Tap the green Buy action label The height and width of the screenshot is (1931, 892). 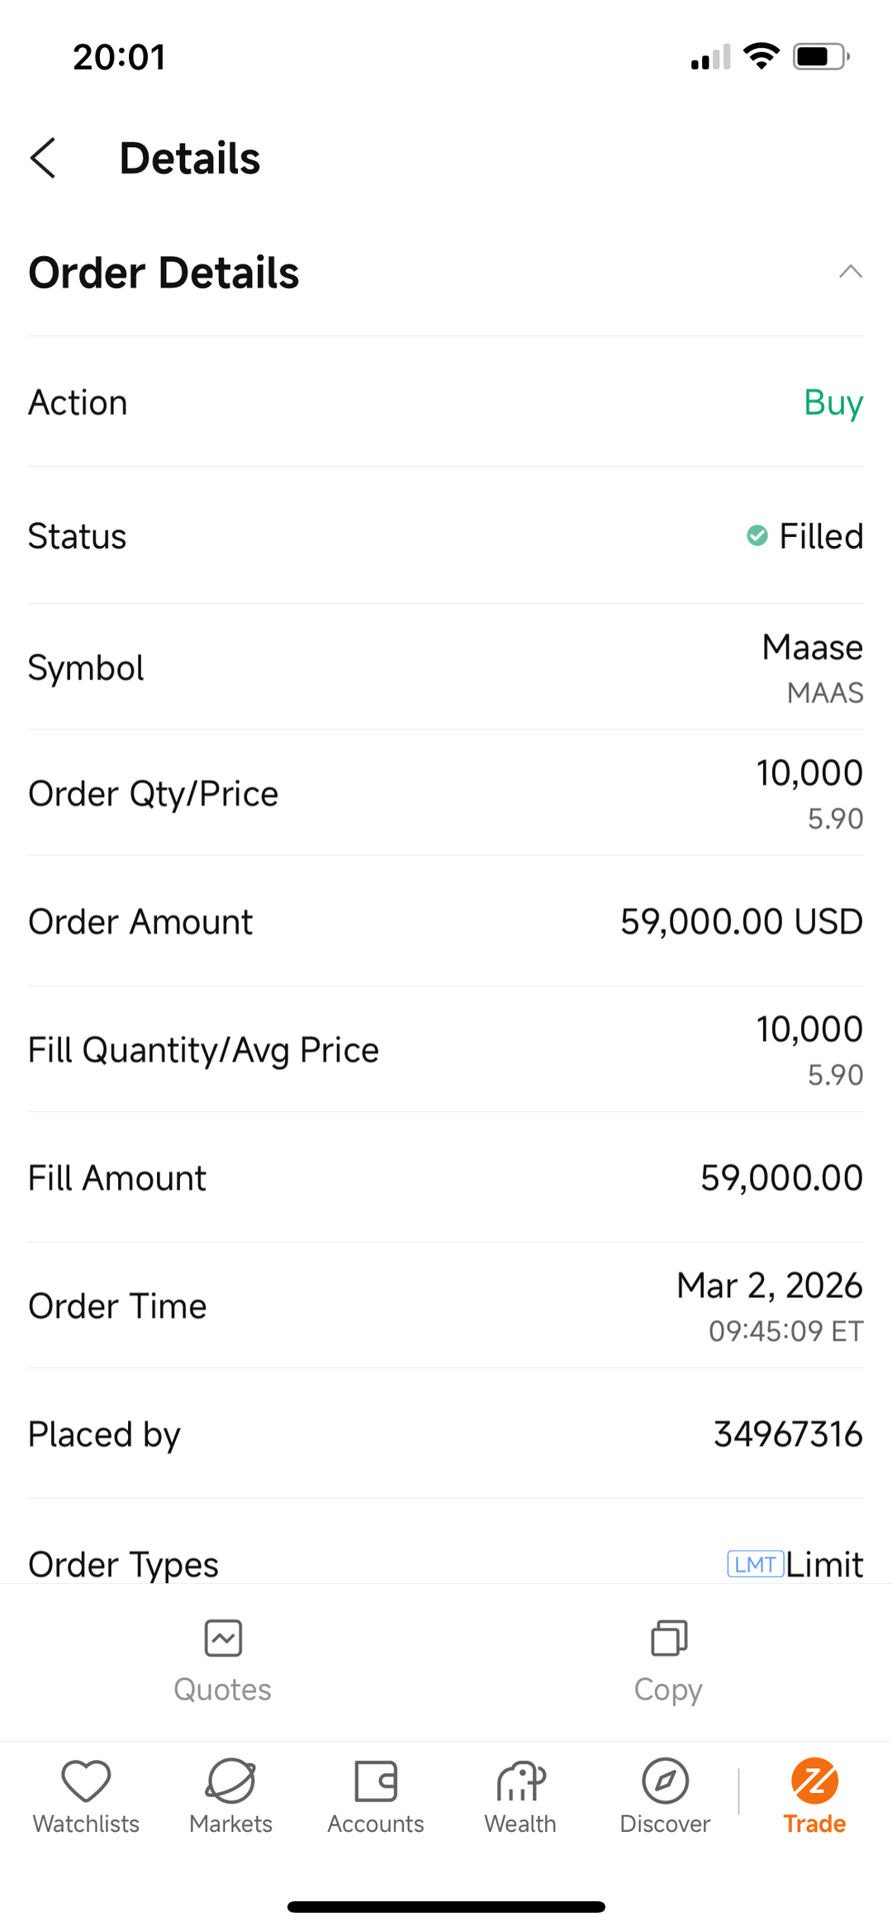[x=833, y=402]
